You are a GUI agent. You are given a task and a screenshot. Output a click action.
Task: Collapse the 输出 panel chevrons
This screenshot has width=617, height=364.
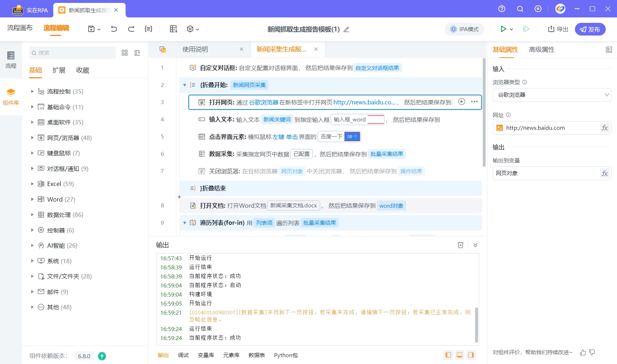coord(475,245)
